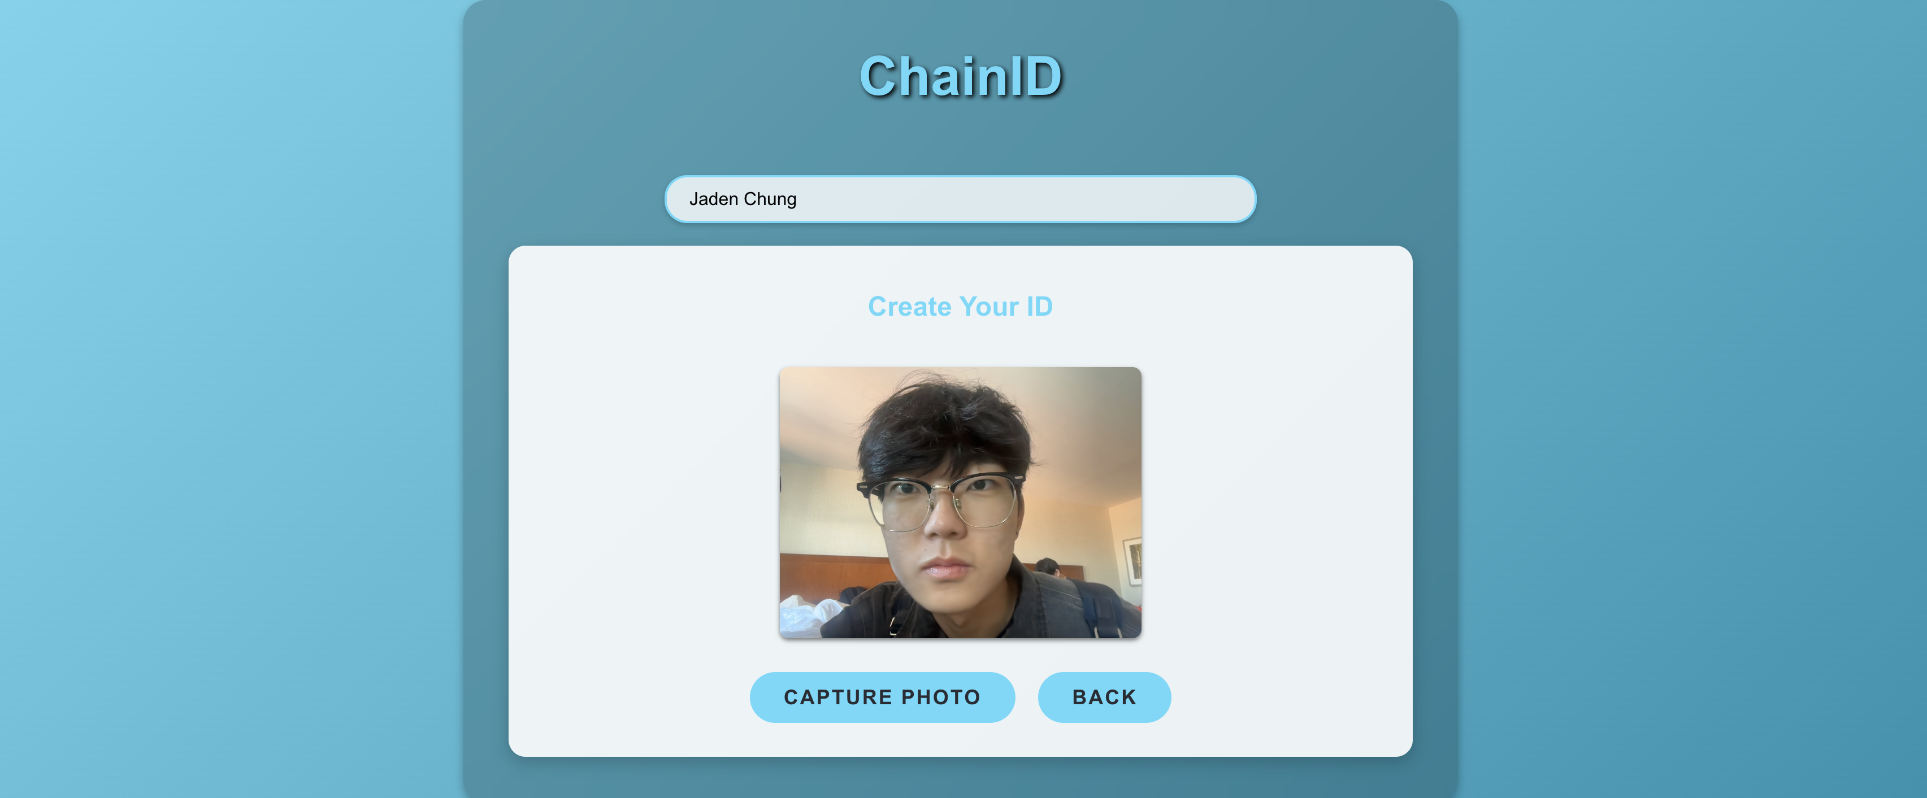Click the framed picture in the camera preview

(1132, 560)
